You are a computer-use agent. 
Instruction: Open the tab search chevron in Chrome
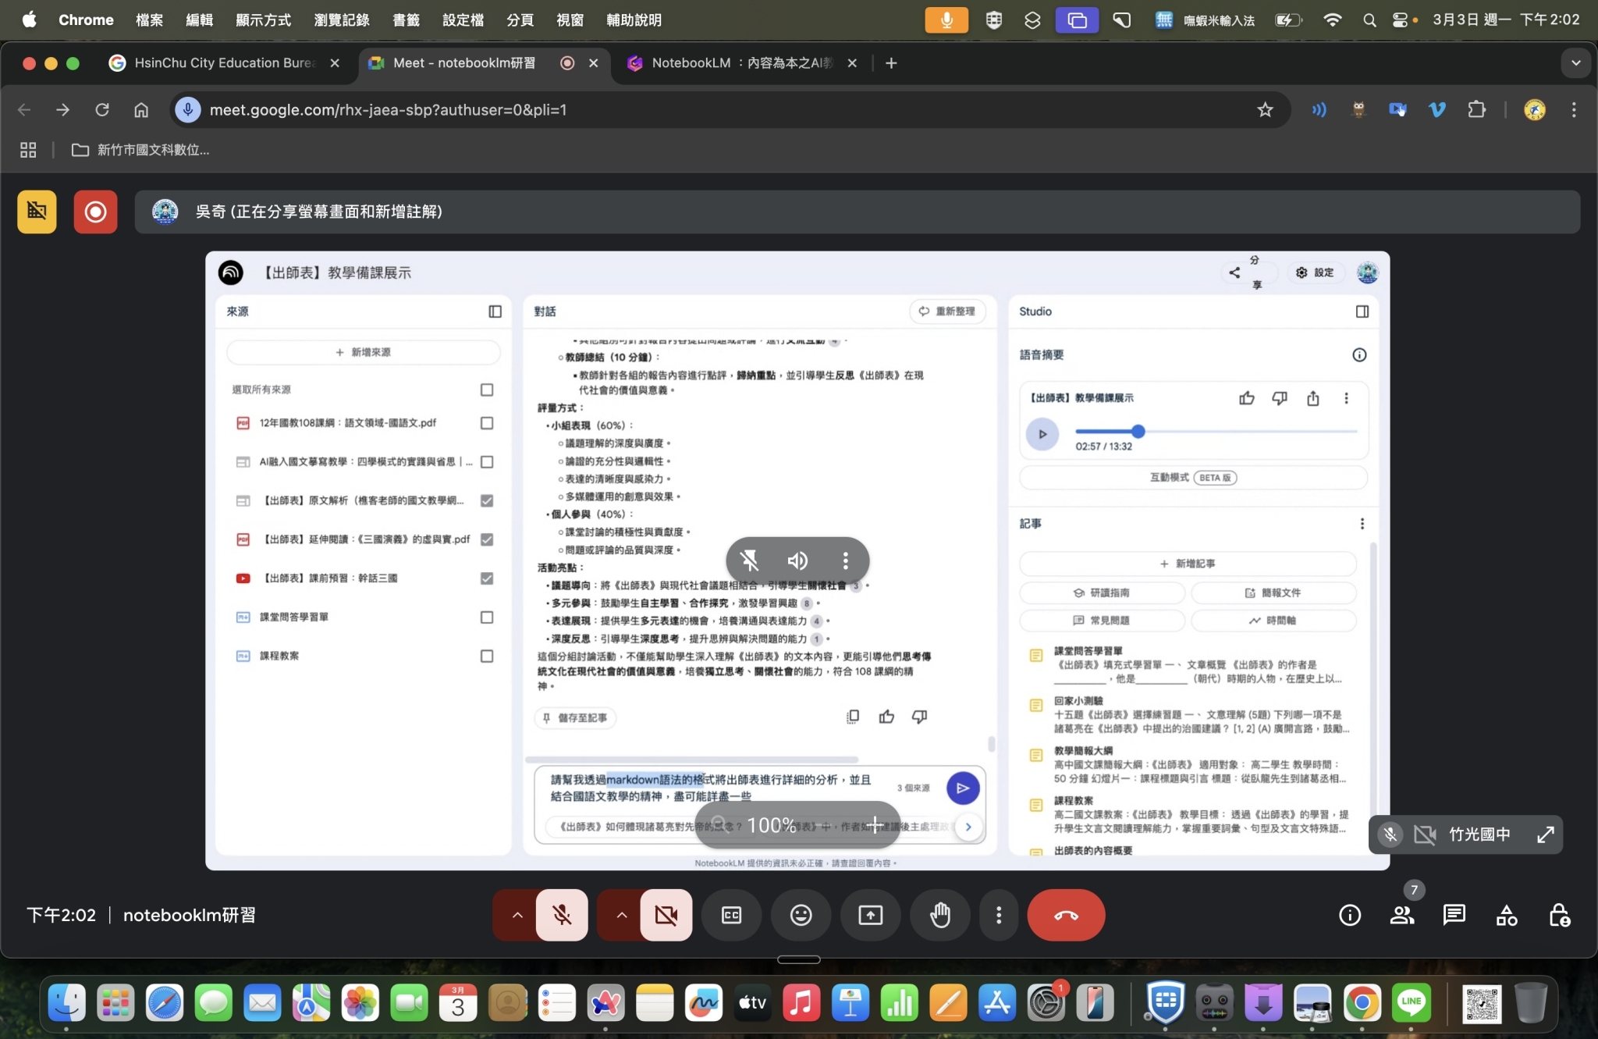click(x=1575, y=63)
